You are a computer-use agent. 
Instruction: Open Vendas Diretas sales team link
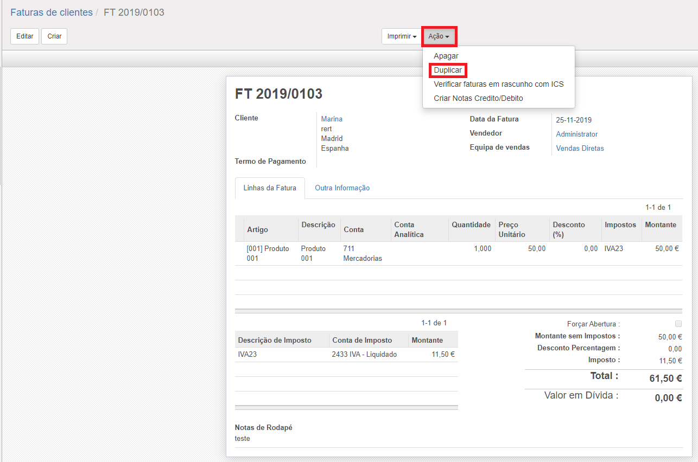(580, 148)
